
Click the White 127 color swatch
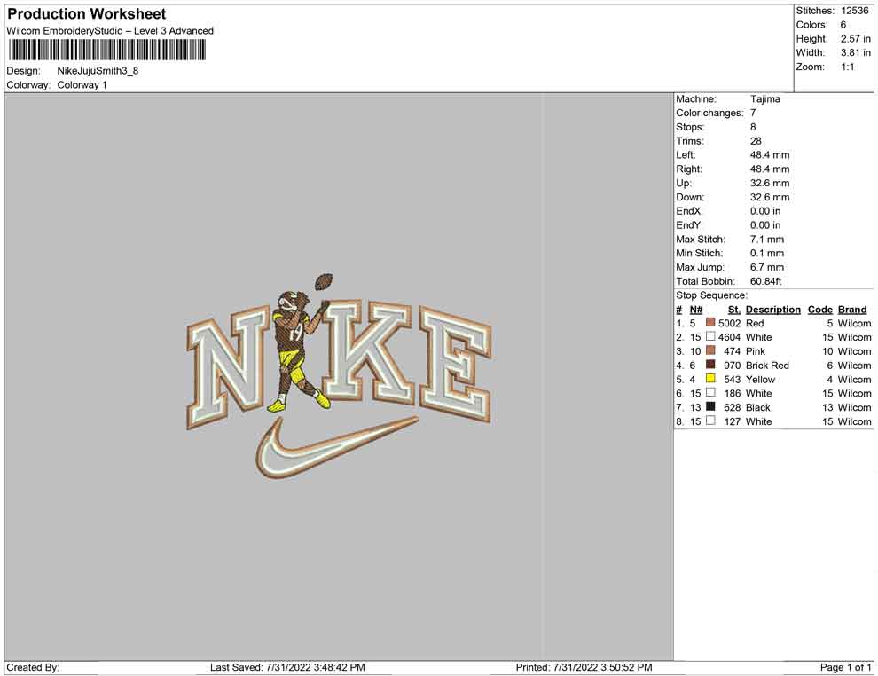point(710,421)
